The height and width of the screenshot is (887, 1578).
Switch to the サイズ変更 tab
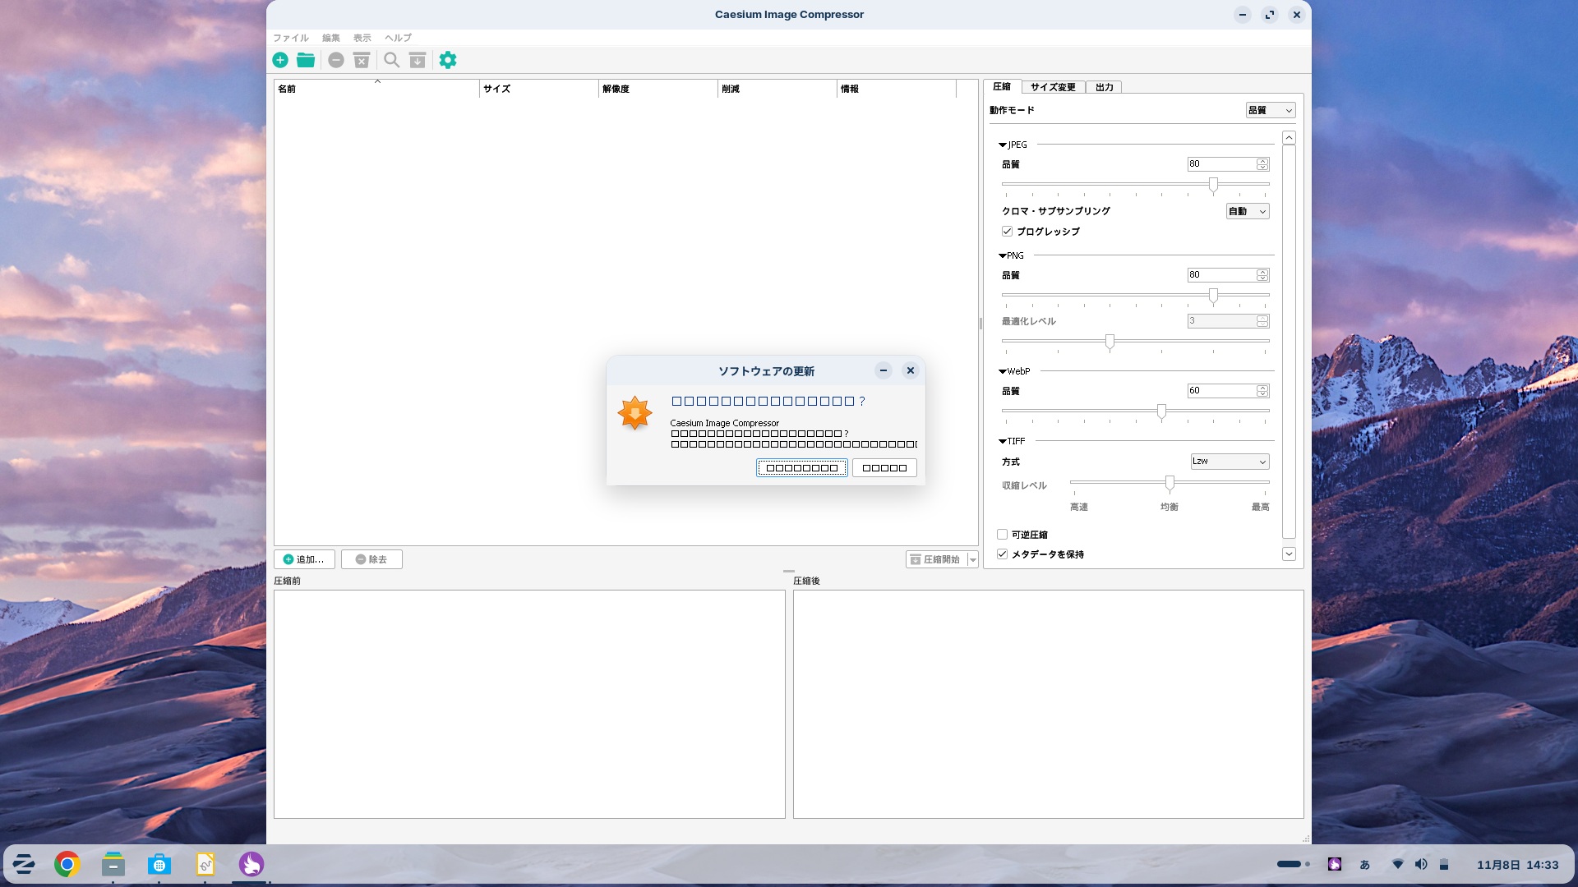click(1052, 87)
